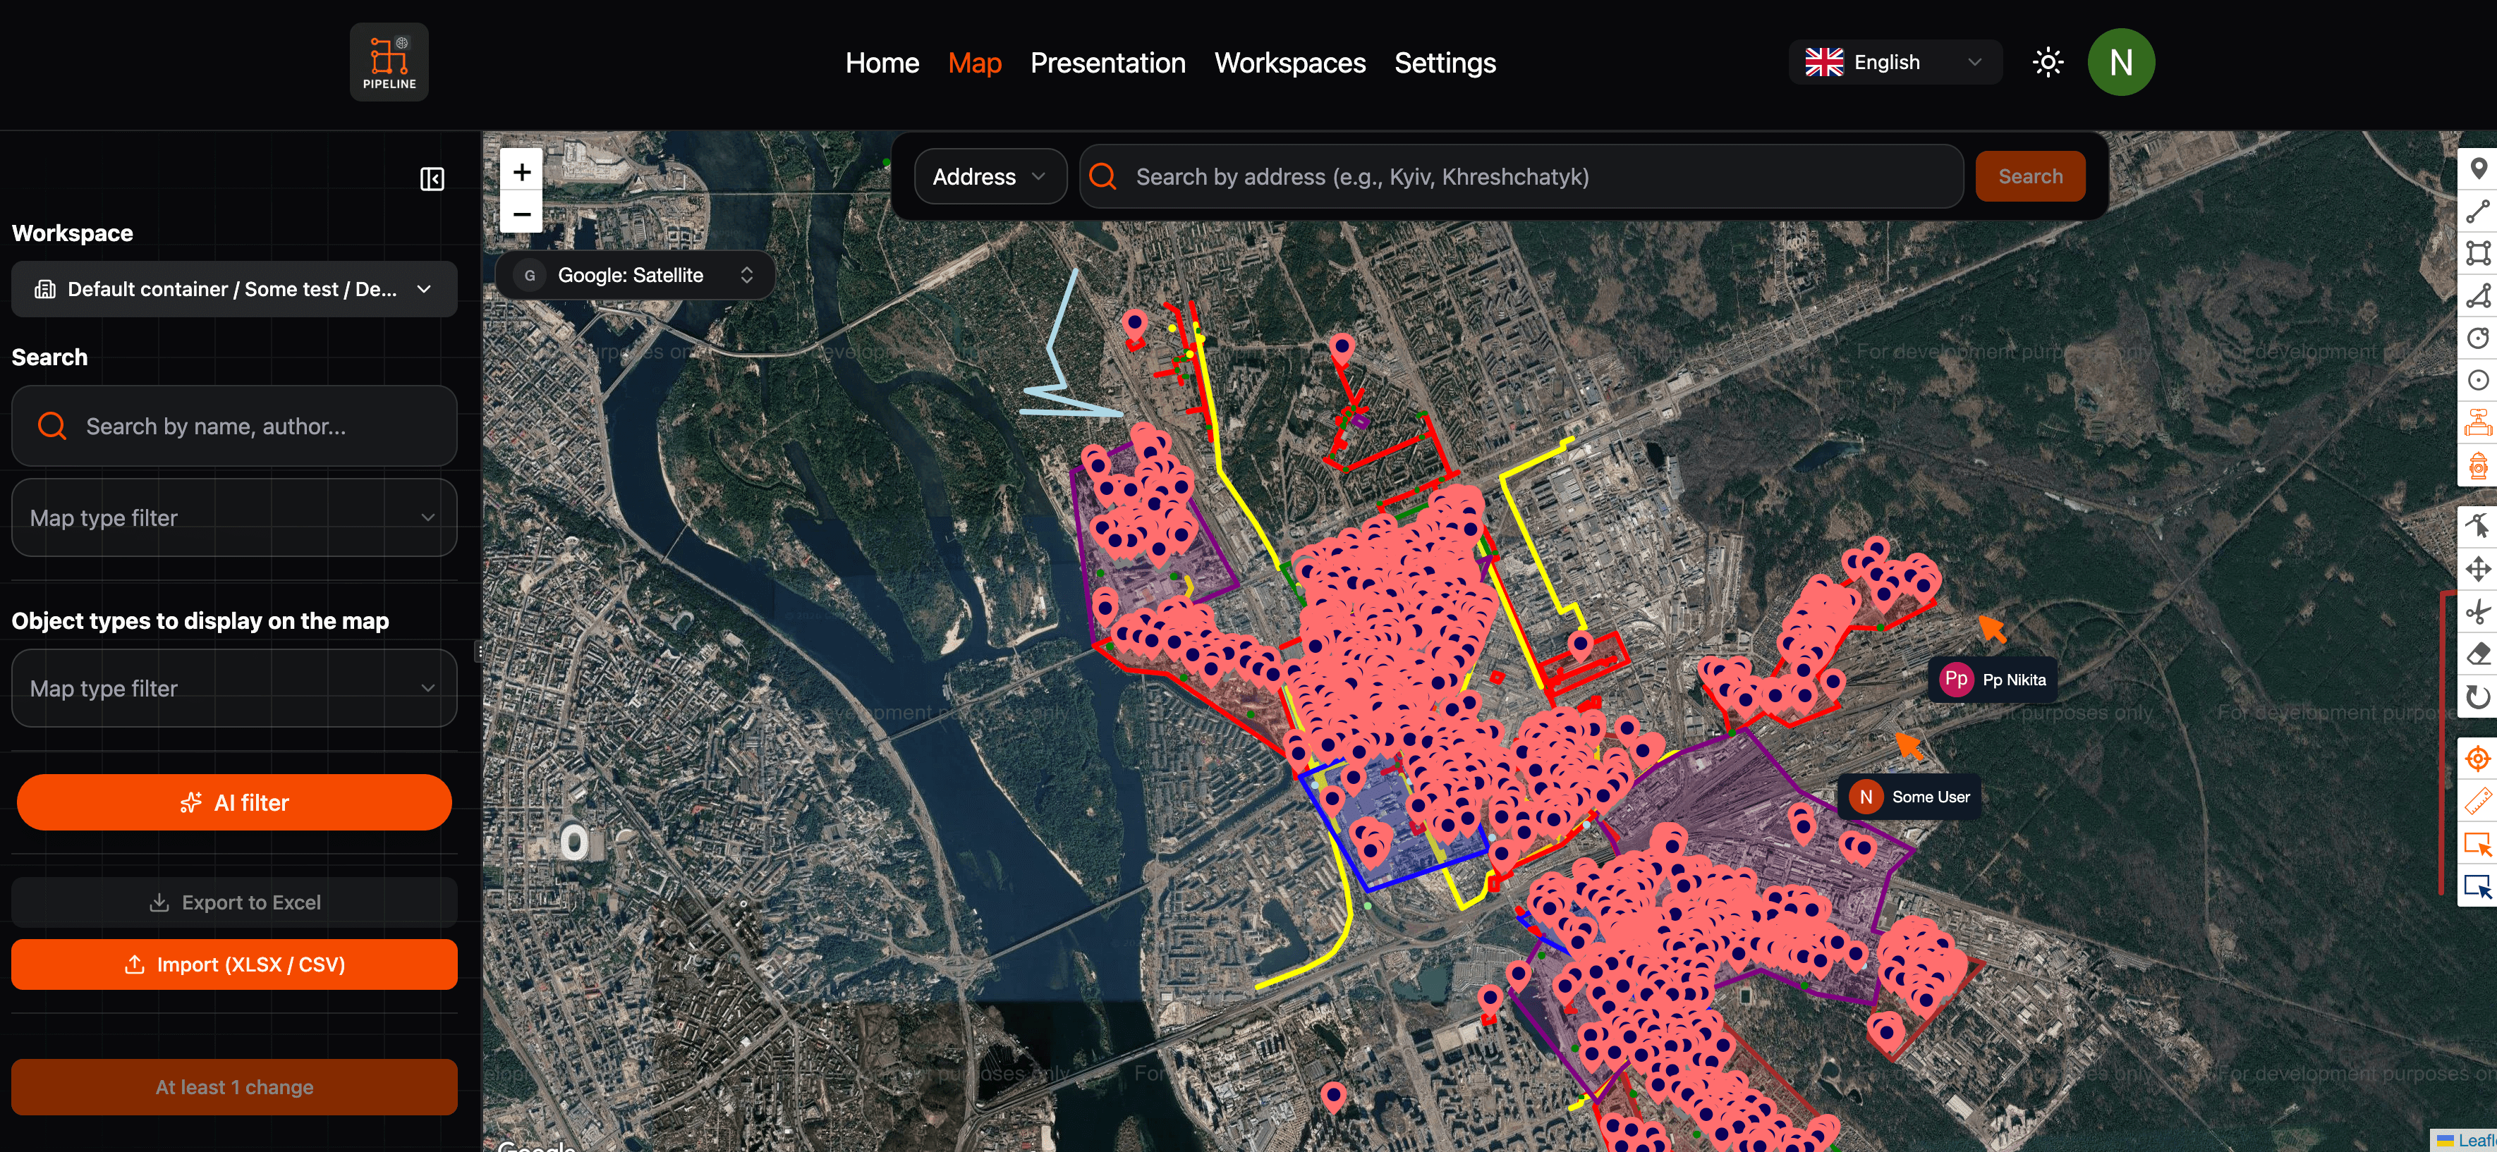The height and width of the screenshot is (1152, 2497).
Task: Click Export to Excel
Action: pos(233,903)
